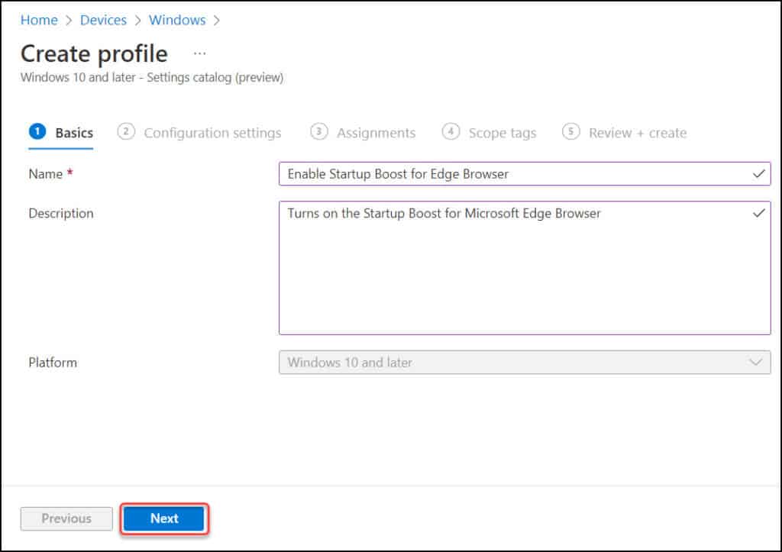
Task: Click the Name field label
Action: tap(45, 174)
